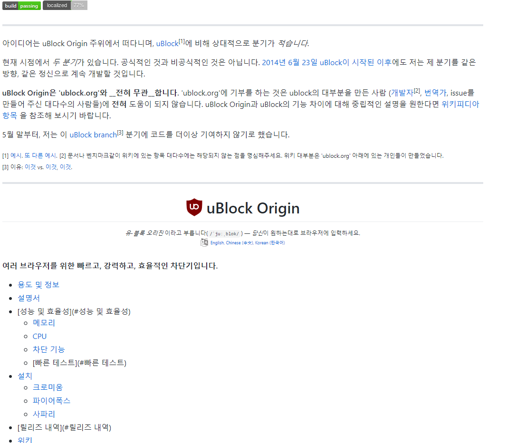Click the red uBlock Origin shield logo

[x=194, y=207]
